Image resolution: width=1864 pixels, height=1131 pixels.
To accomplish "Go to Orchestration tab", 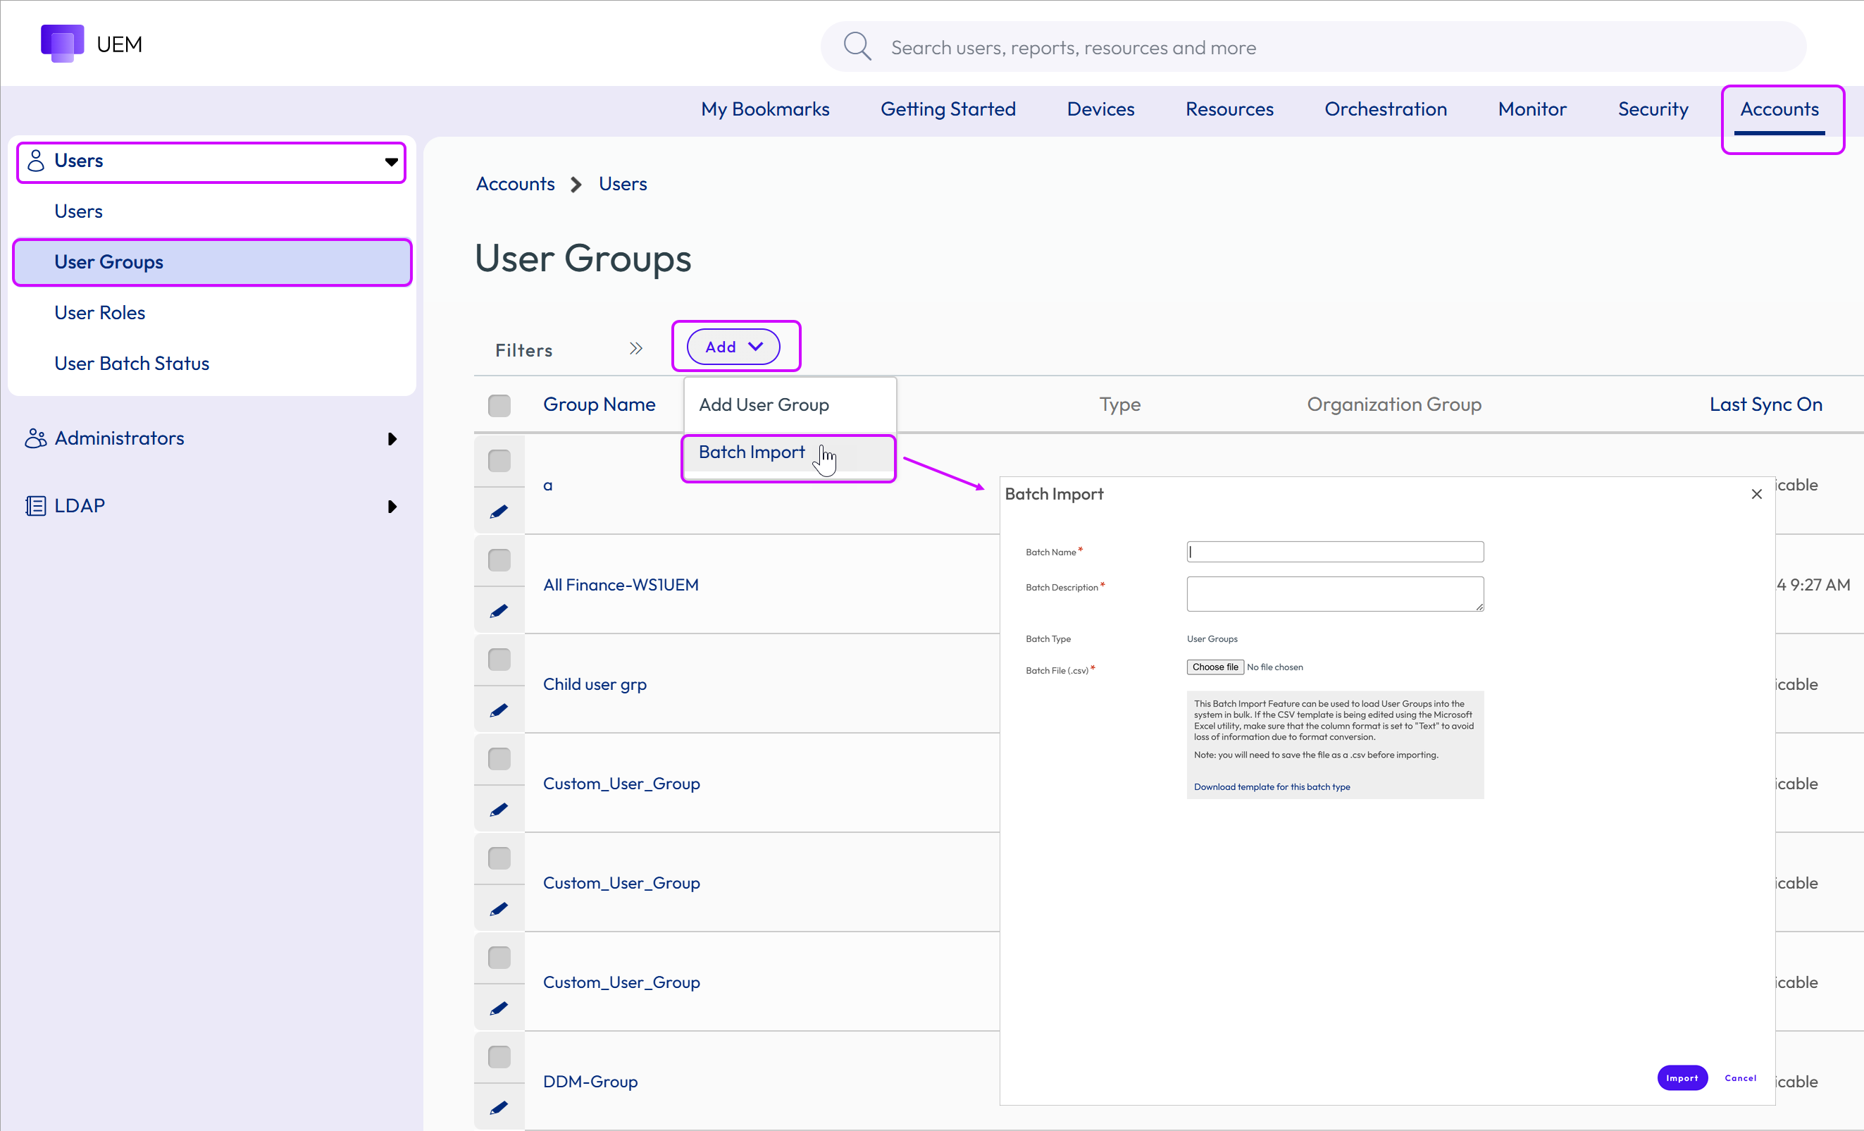I will pos(1385,109).
